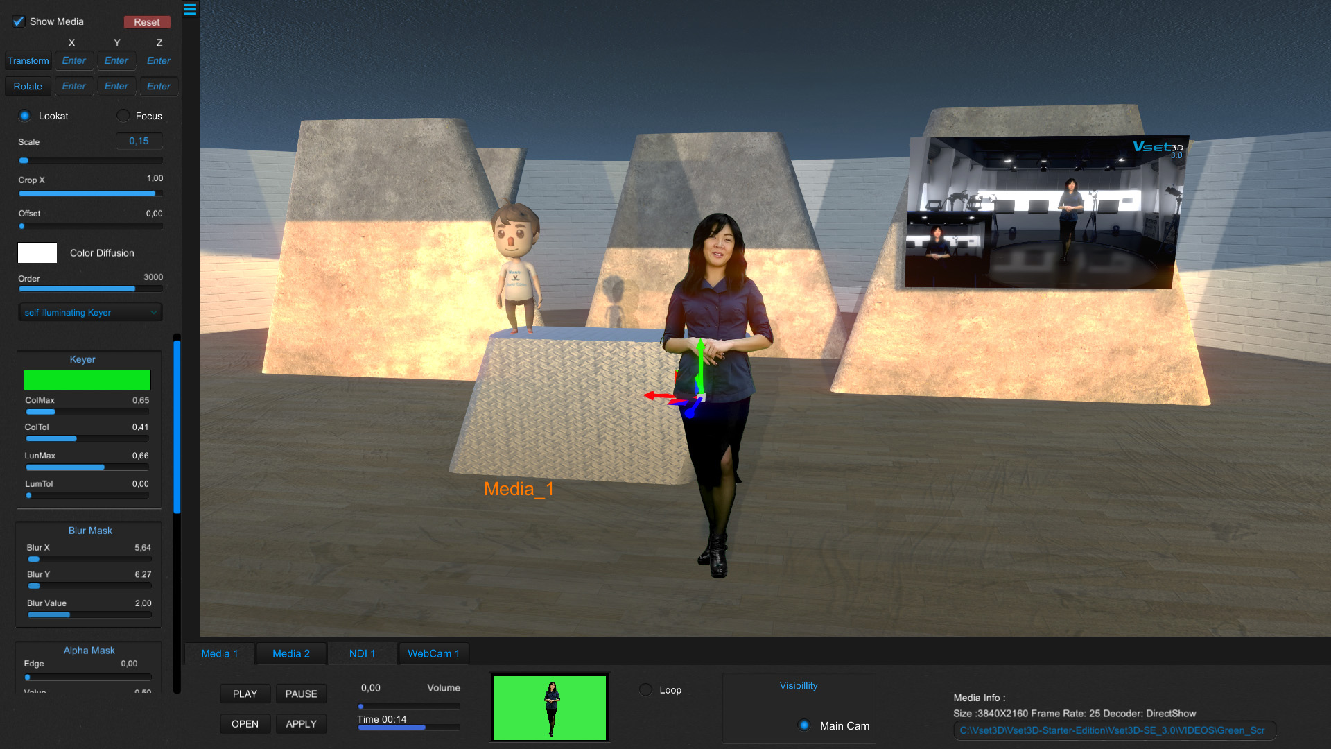Viewport: 1331px width, 749px height.
Task: Switch to the Media 1 tab
Action: click(x=220, y=654)
